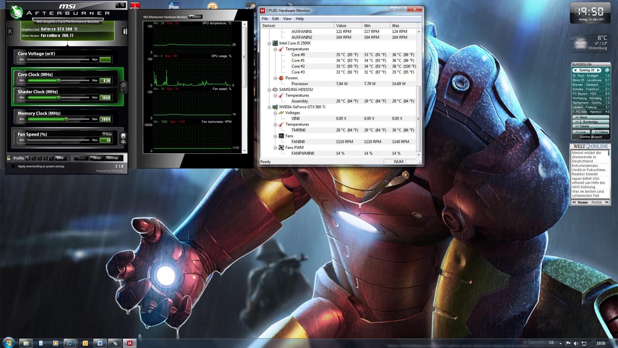Click the User Define fan gear icon

pyautogui.click(x=123, y=138)
